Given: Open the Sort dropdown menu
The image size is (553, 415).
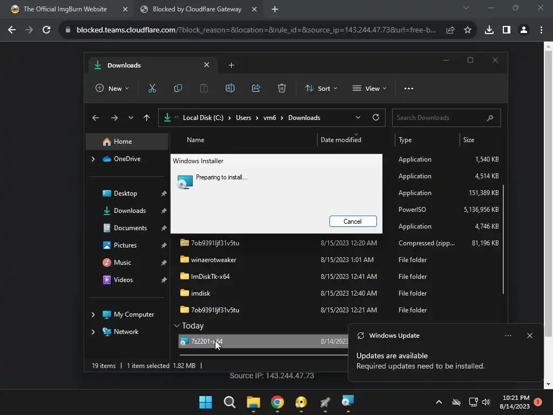Looking at the screenshot, I should click(321, 88).
